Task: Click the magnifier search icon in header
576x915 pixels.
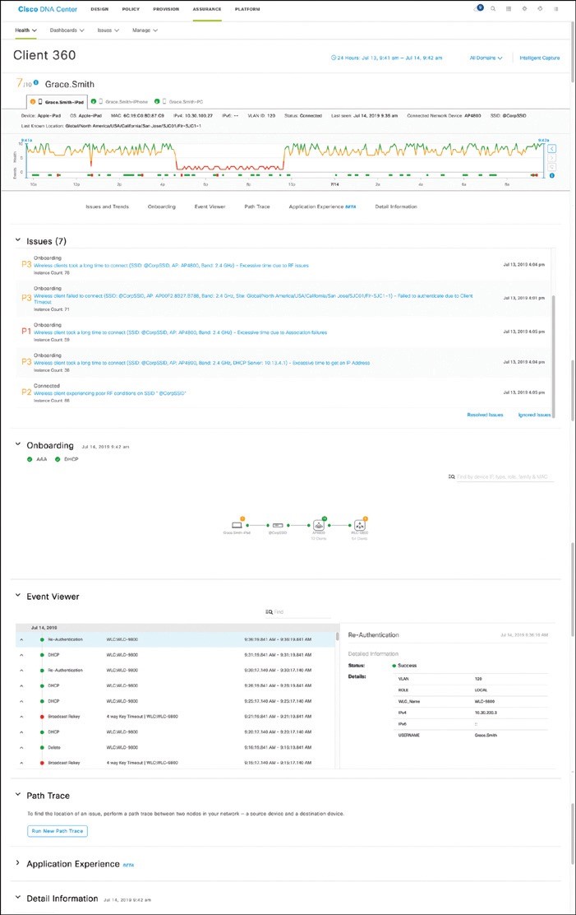Action: [x=493, y=9]
